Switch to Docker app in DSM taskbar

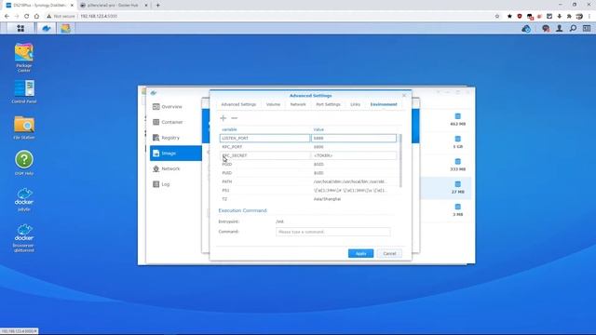click(47, 28)
